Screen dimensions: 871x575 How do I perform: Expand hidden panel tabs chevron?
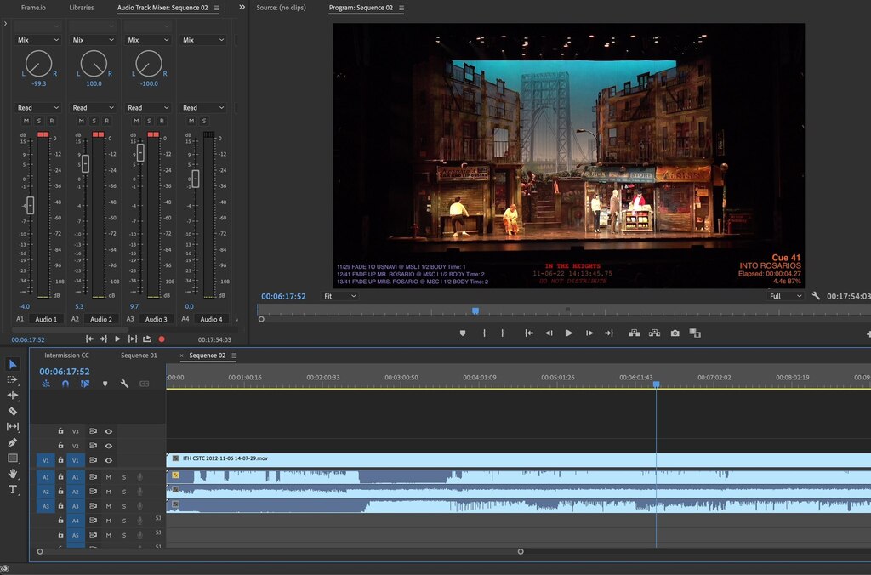[x=242, y=7]
